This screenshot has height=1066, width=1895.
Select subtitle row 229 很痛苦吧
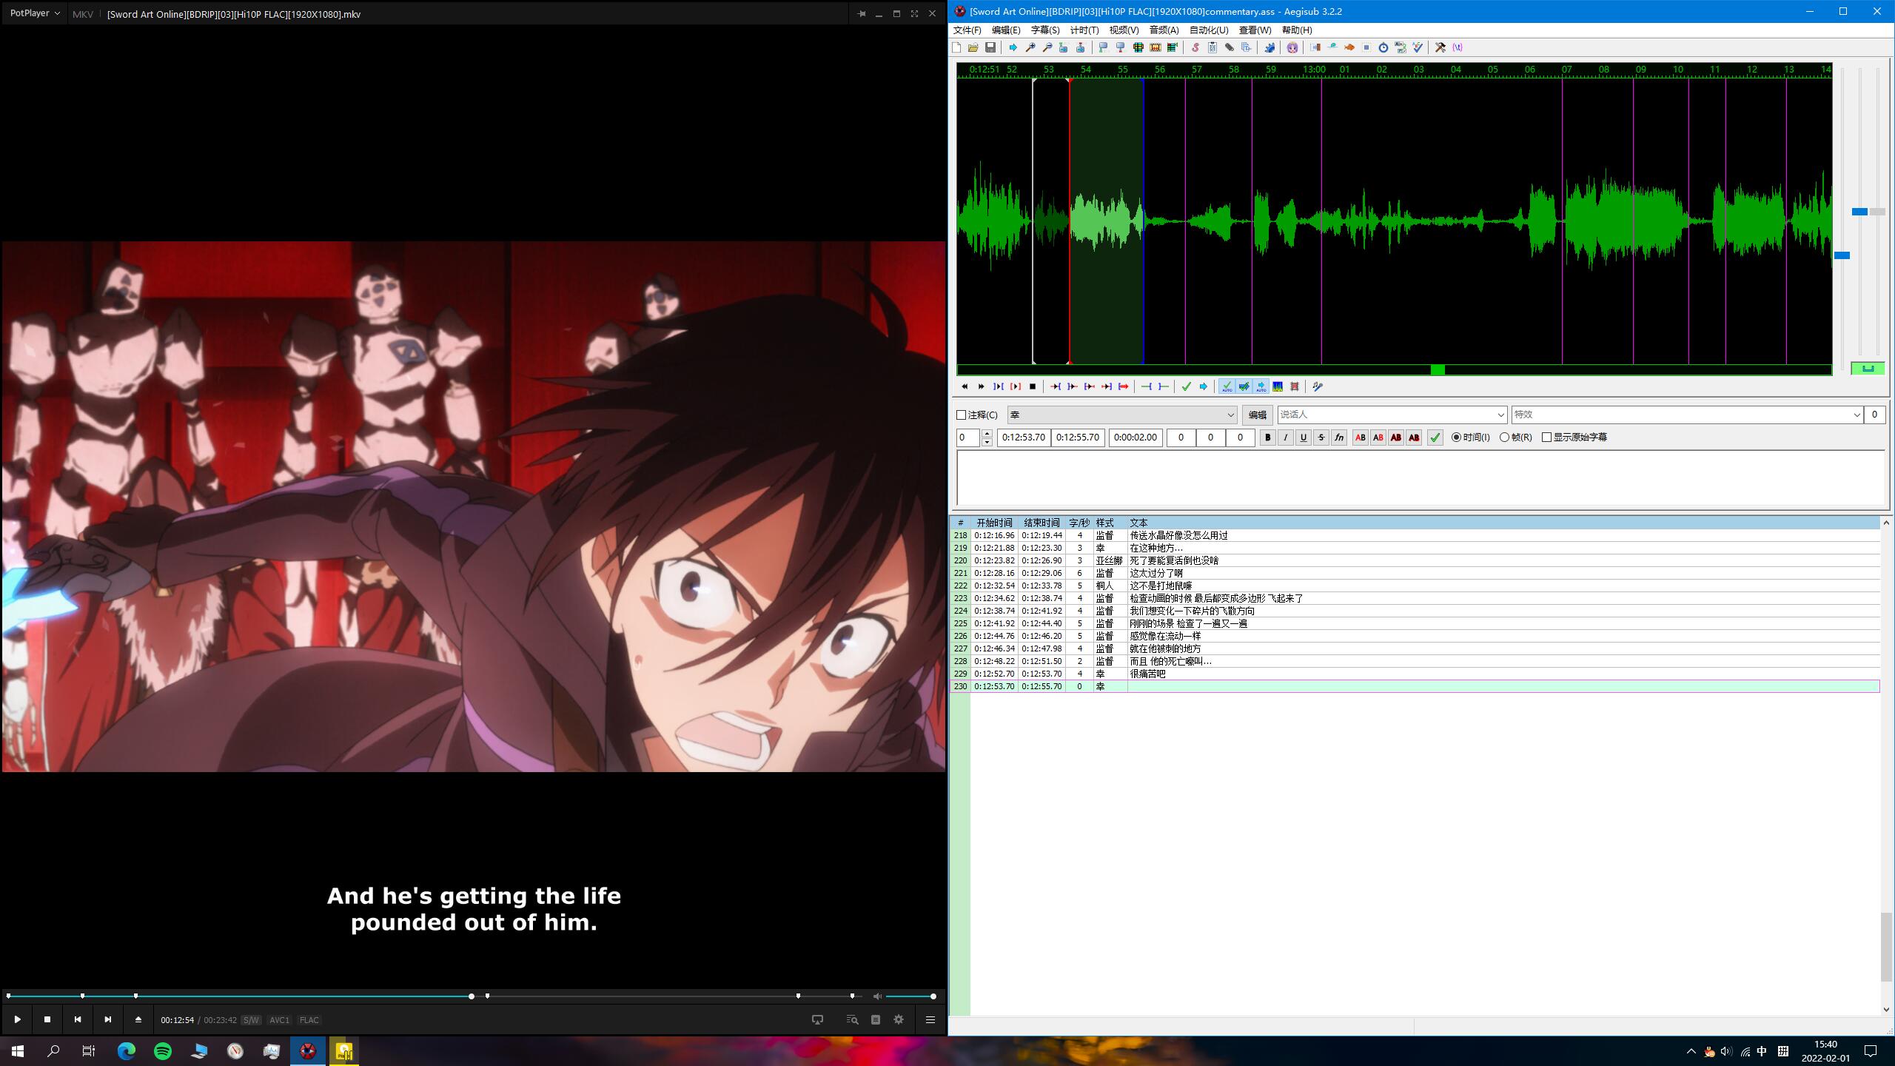[1415, 674]
